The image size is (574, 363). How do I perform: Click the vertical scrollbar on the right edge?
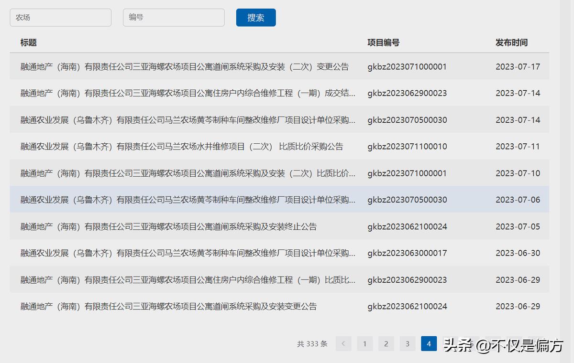(567, 181)
